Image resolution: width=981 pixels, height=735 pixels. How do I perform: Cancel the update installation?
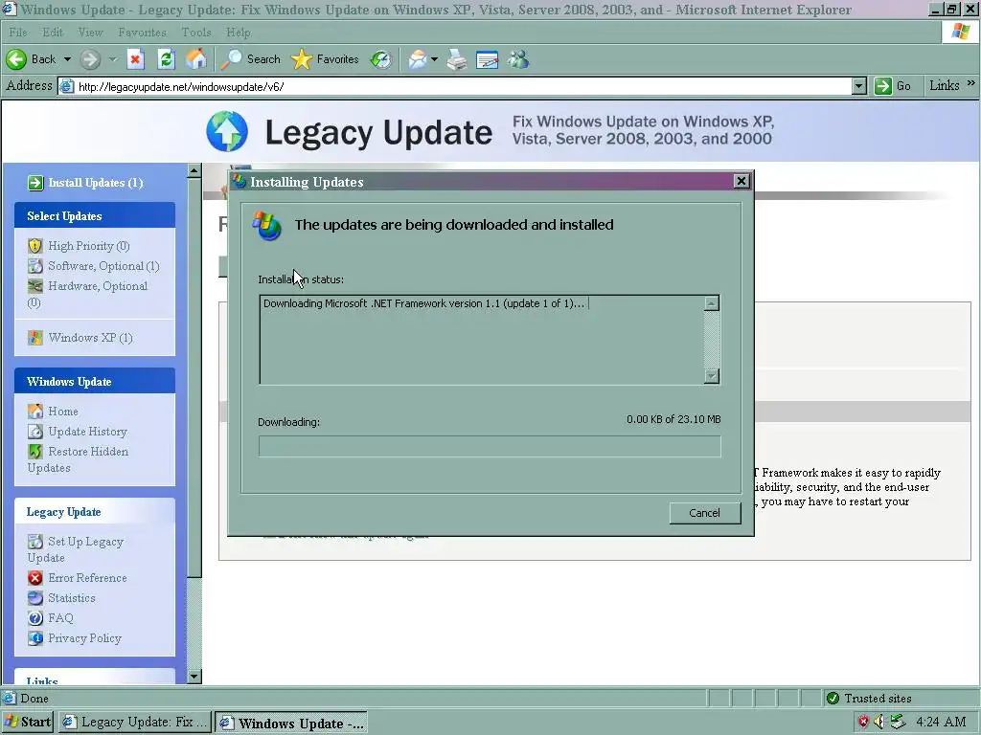(704, 513)
